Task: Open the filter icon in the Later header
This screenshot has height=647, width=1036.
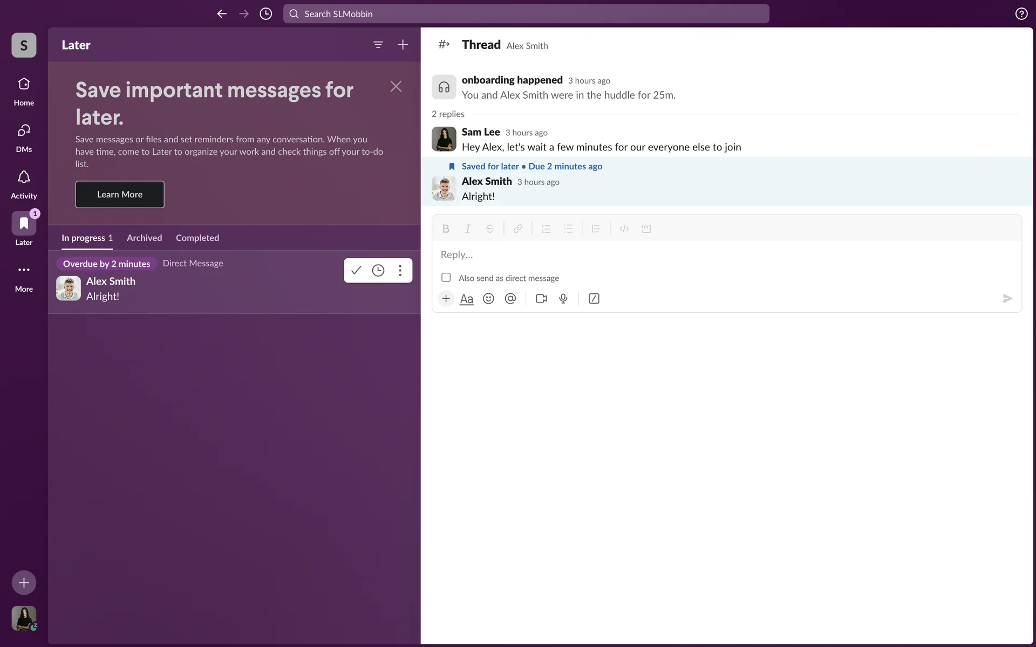Action: tap(378, 45)
